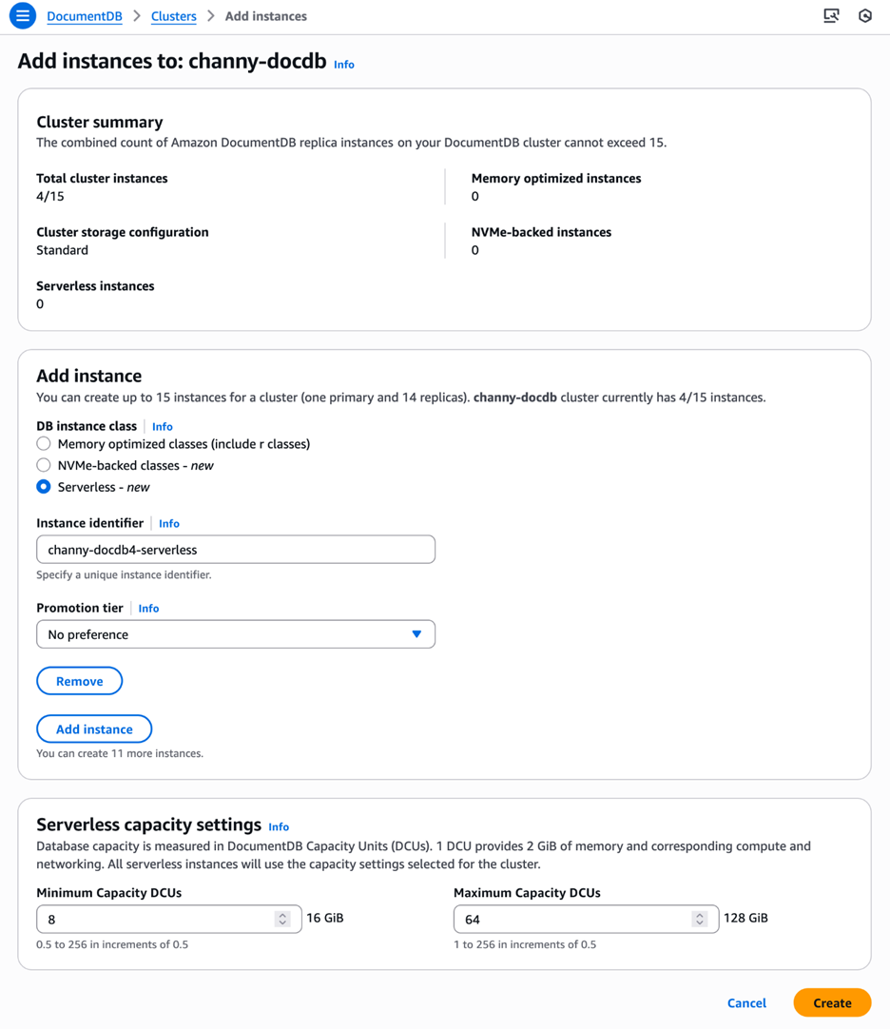This screenshot has height=1029, width=890.
Task: Click Info next to Instance identifier
Action: coord(168,524)
